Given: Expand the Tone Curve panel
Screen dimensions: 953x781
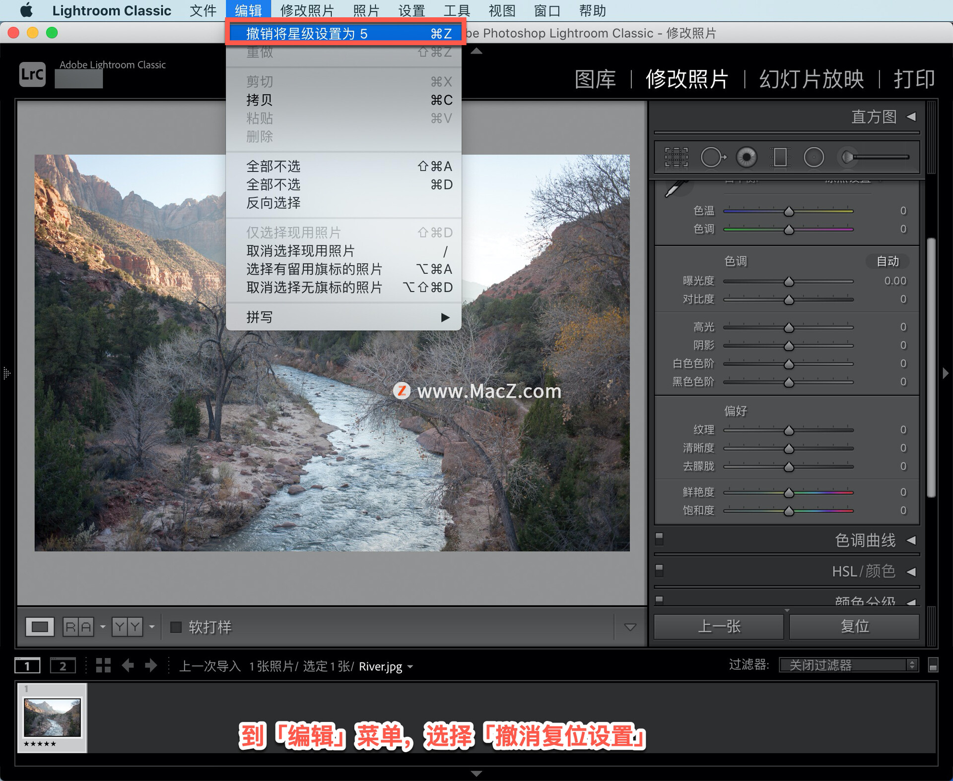Looking at the screenshot, I should point(911,540).
